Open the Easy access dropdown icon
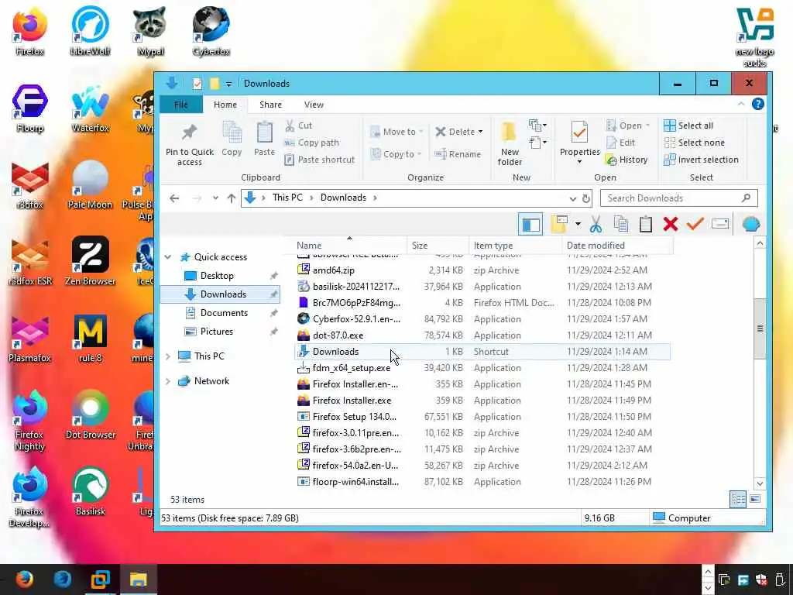 (537, 143)
